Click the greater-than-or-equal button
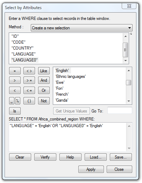Viewport: 142px width, 183px height. [x=29, y=80]
